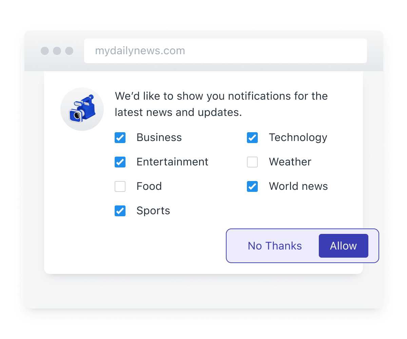This screenshot has width=407, height=339.
Task: Select the Business label text
Action: click(159, 138)
